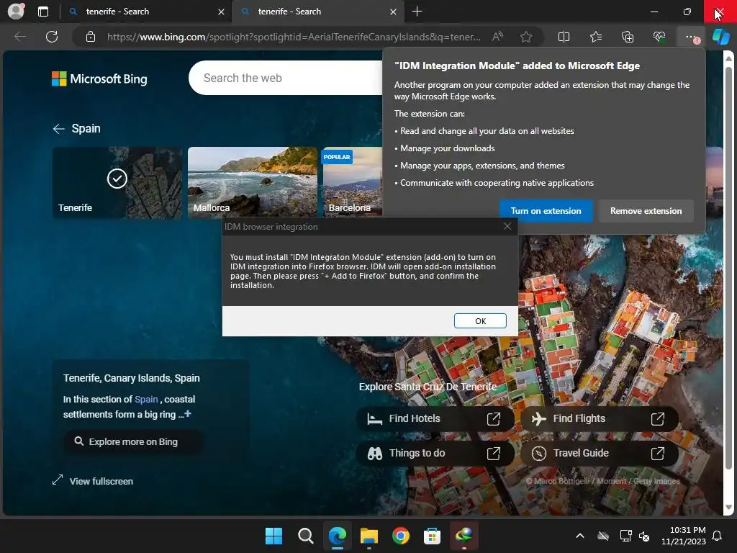Open the Edge profile avatar
The width and height of the screenshot is (737, 553).
point(16,12)
